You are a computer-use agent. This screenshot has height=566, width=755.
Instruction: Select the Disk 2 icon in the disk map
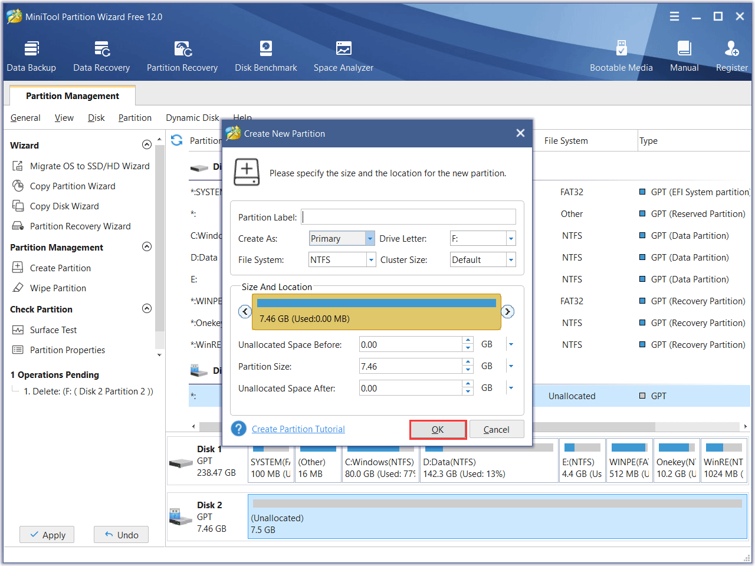point(181,517)
